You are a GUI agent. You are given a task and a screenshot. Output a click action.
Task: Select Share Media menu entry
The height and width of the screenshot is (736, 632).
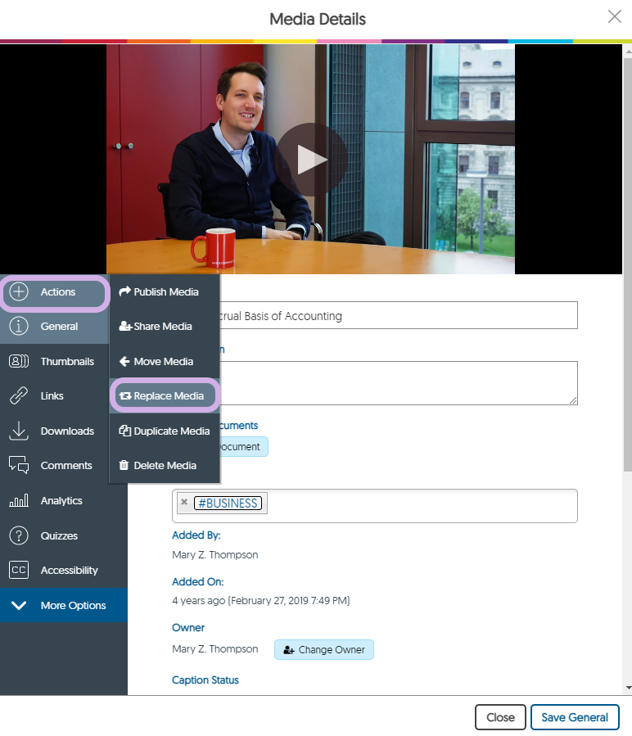tap(156, 327)
